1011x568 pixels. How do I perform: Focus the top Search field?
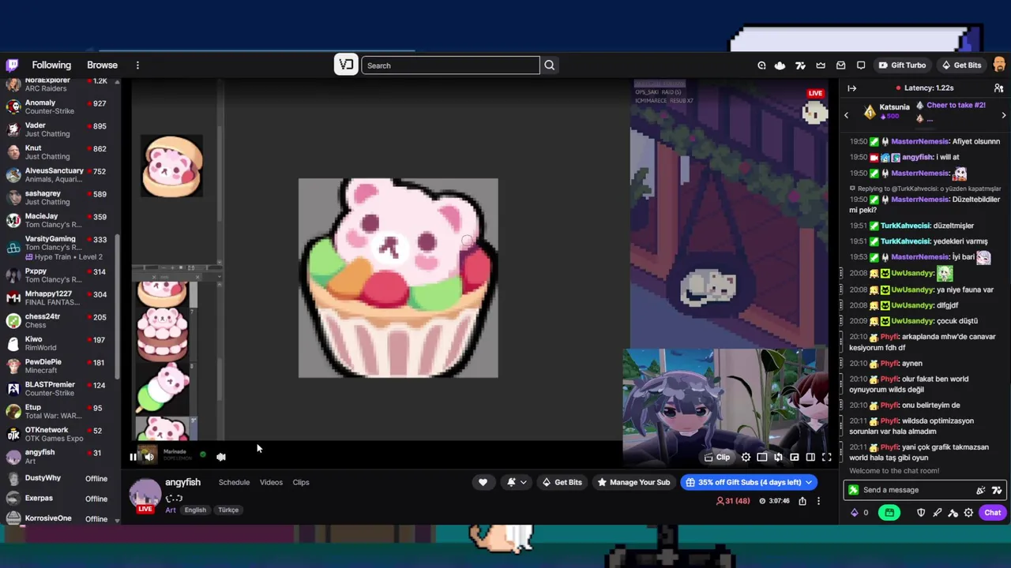450,65
